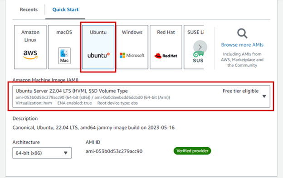
Task: Click the Red Hat tile title text
Action: [166, 32]
